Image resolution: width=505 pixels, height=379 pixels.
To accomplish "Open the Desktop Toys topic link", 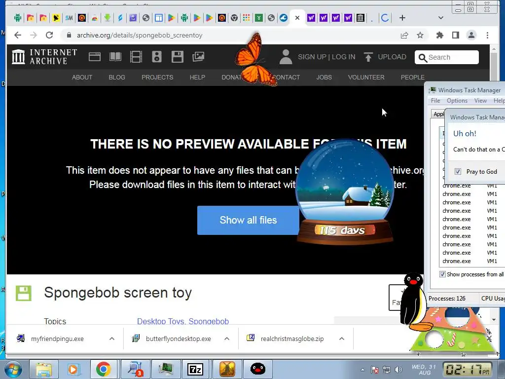I will 161,321.
